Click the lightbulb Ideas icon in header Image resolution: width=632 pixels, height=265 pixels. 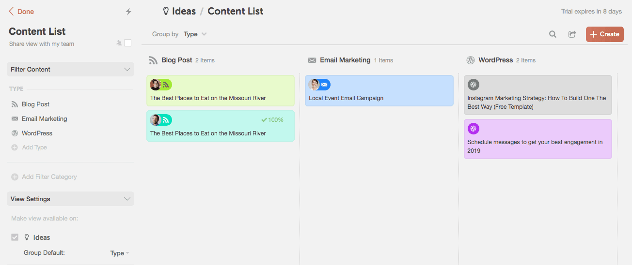point(166,11)
